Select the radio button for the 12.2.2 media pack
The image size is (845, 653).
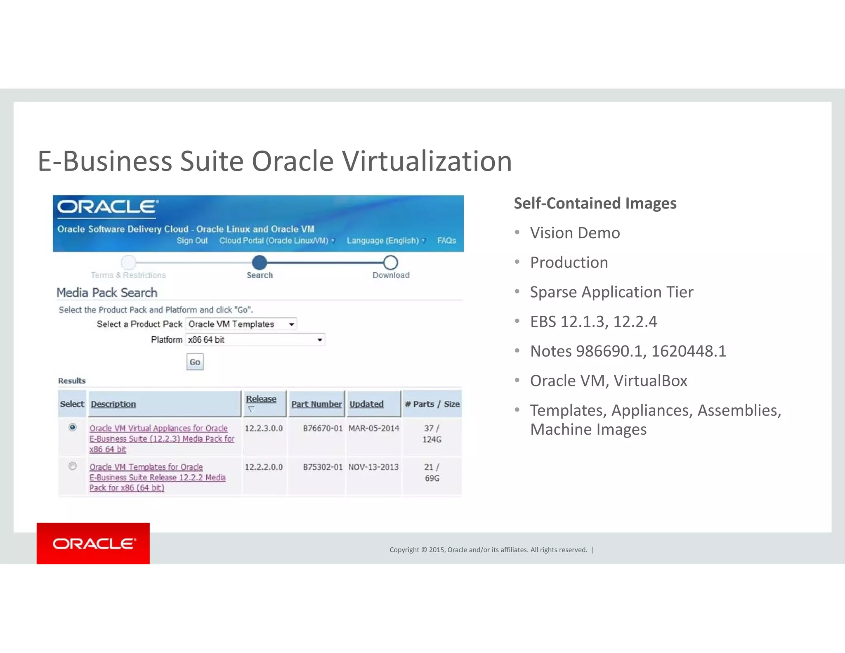tap(73, 466)
